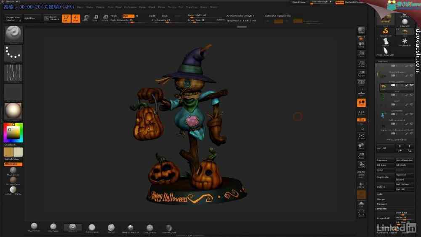Viewport: 421px width, 237px height.
Task: Toggle Solo mode
Action: [x=361, y=204]
